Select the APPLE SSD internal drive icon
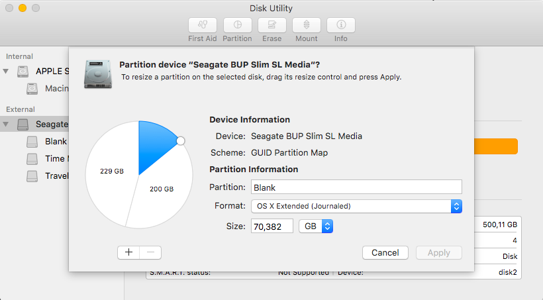Image resolution: width=543 pixels, height=300 pixels. 23,71
